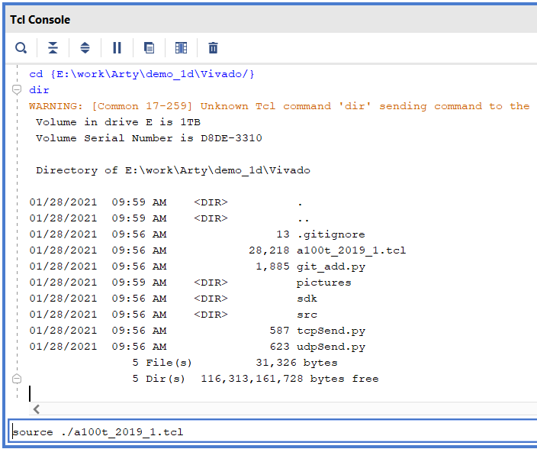Click the horizontal scrollbar left arrow

pyautogui.click(x=37, y=409)
